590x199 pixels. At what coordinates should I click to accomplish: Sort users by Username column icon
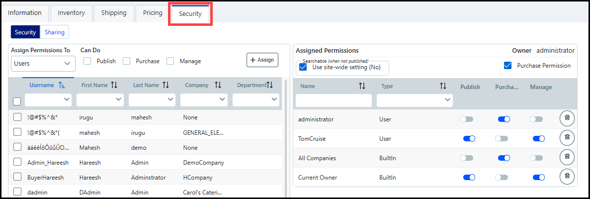pyautogui.click(x=62, y=86)
